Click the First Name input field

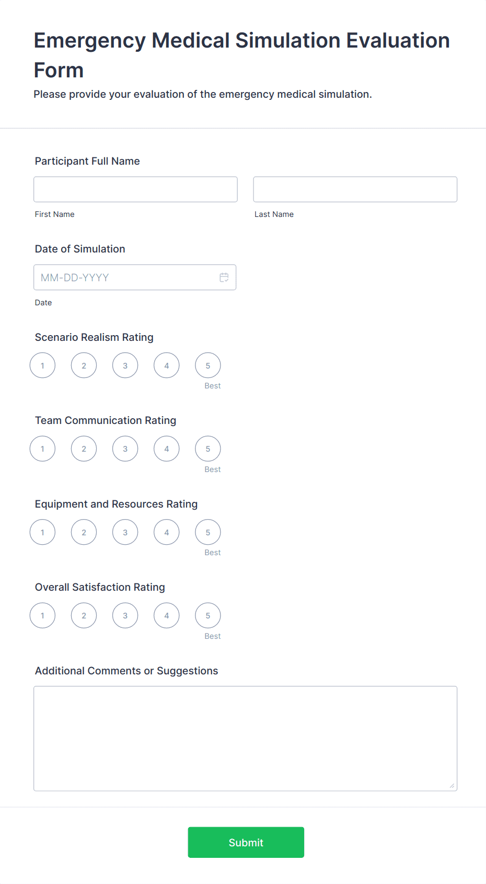(x=135, y=189)
